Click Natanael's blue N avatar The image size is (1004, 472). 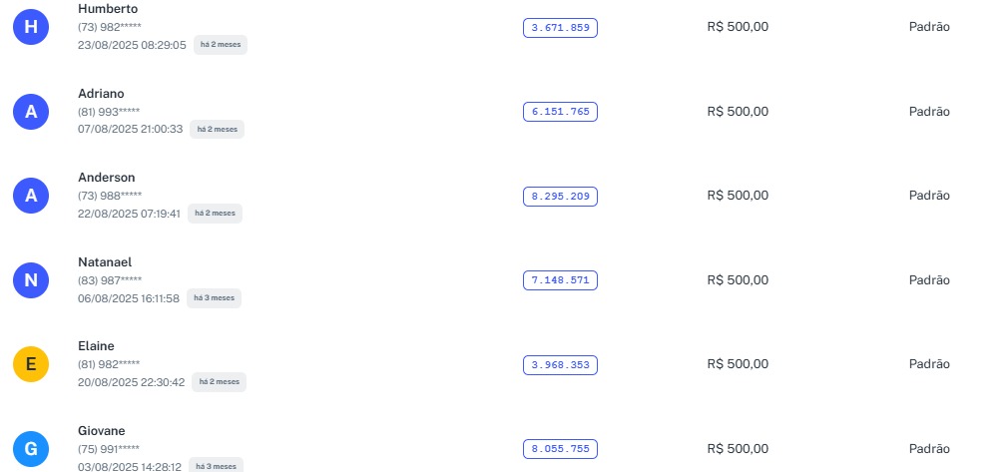tap(31, 280)
